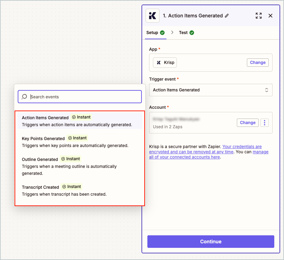Click Instant badge beside Key Points Generated

[77, 138]
